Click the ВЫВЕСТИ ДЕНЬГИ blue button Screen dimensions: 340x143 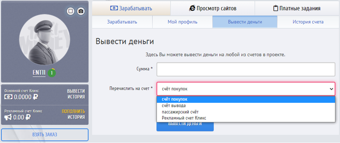point(185,126)
